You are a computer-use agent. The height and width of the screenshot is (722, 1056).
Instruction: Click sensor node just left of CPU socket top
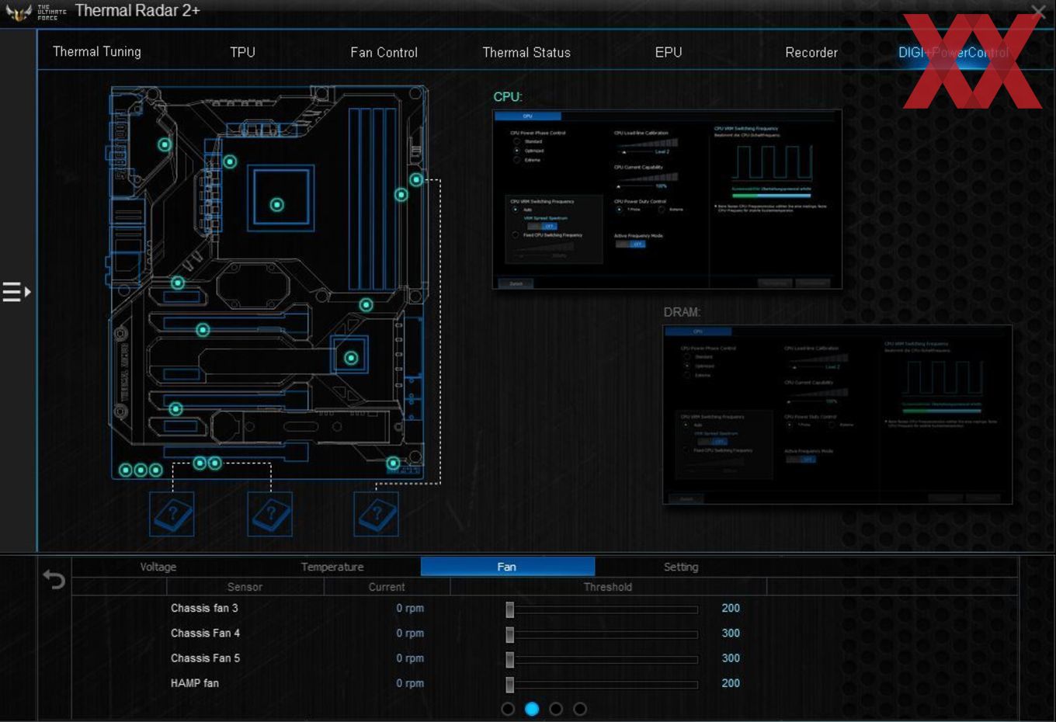coord(230,161)
